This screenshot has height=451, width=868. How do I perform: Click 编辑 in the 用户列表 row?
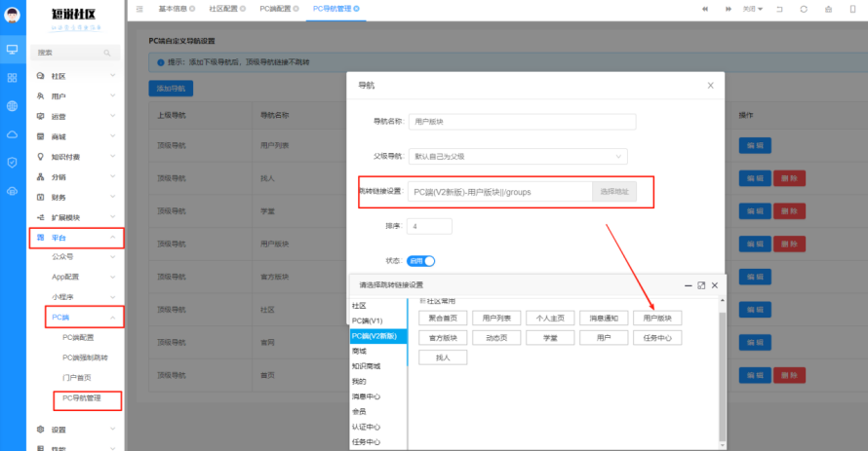(x=755, y=145)
